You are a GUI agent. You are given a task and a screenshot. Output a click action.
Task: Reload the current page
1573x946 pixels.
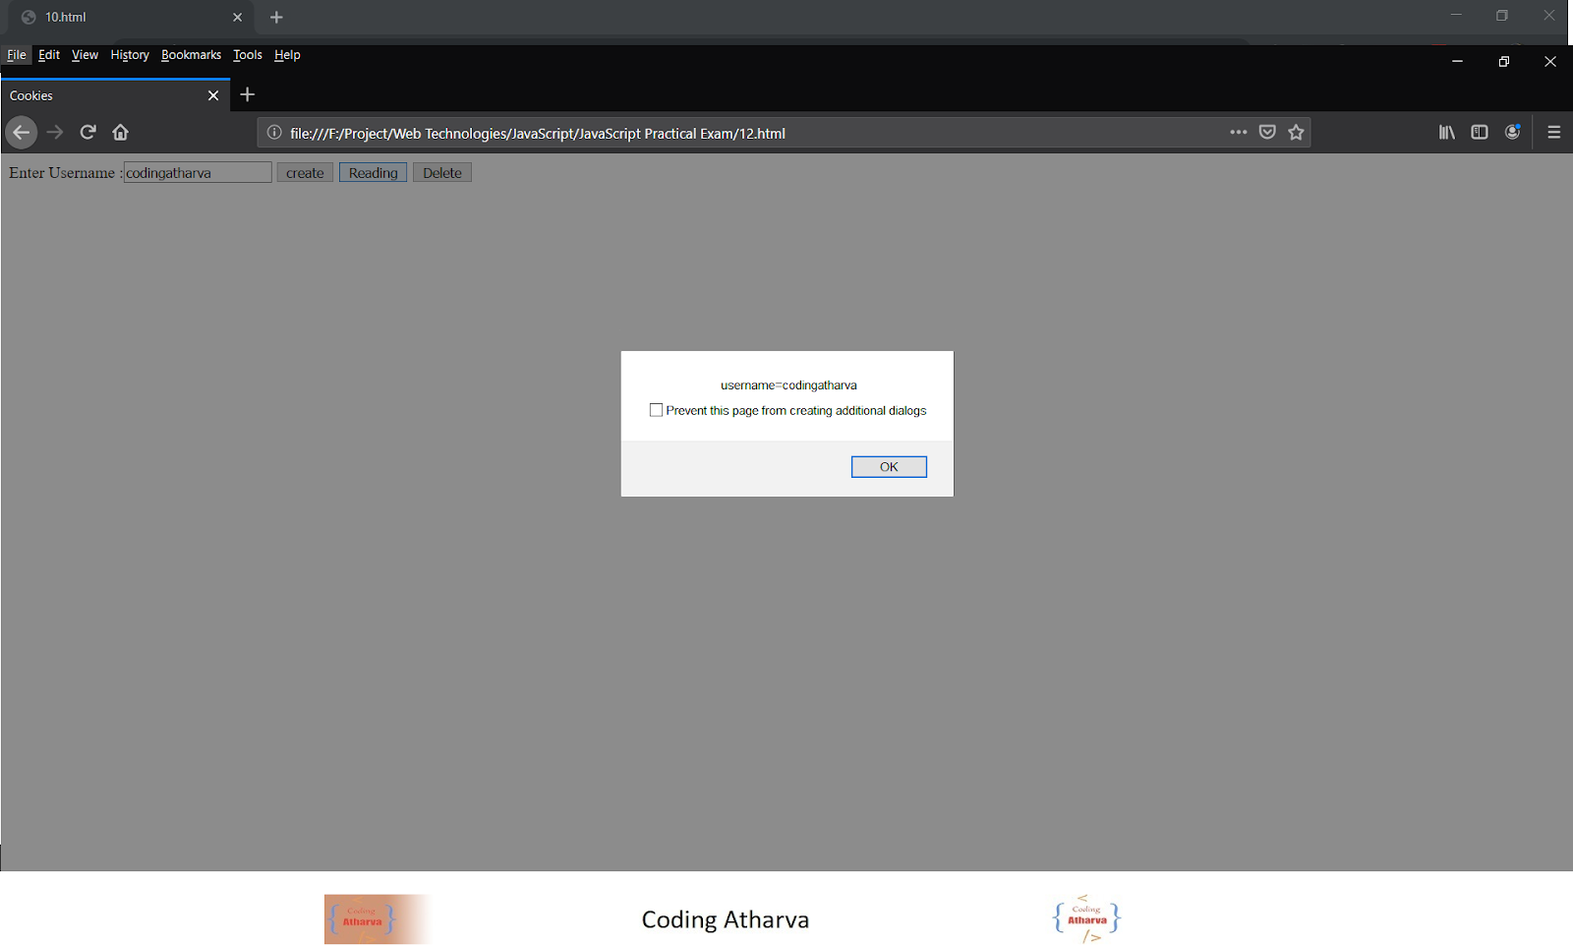click(x=87, y=132)
